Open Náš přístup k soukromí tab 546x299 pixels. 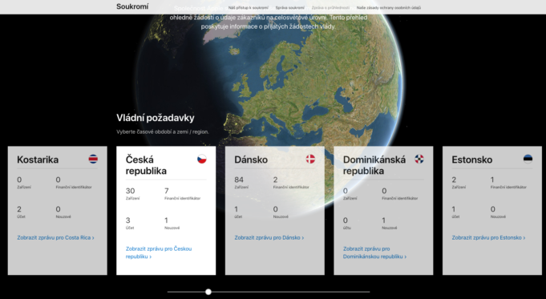pos(249,8)
